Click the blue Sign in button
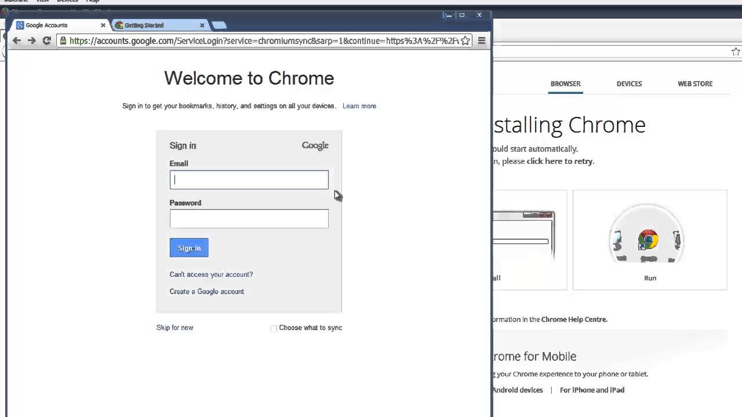 189,248
